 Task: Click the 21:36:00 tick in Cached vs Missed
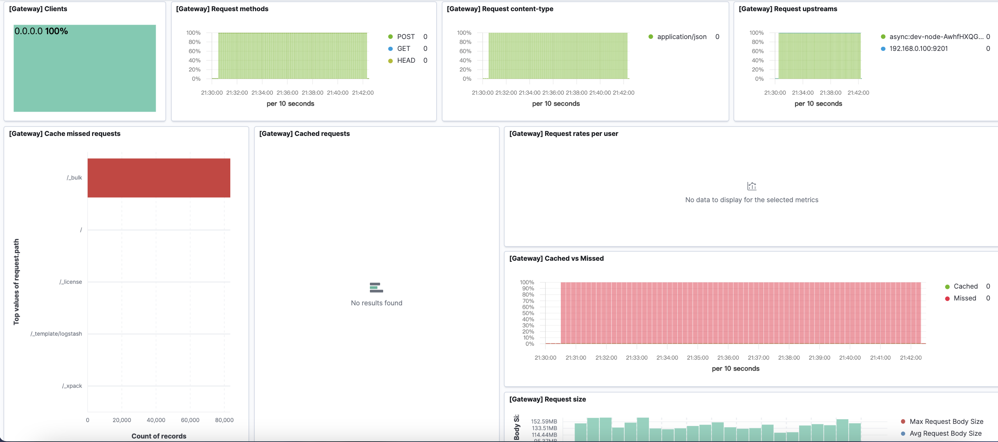coord(728,358)
